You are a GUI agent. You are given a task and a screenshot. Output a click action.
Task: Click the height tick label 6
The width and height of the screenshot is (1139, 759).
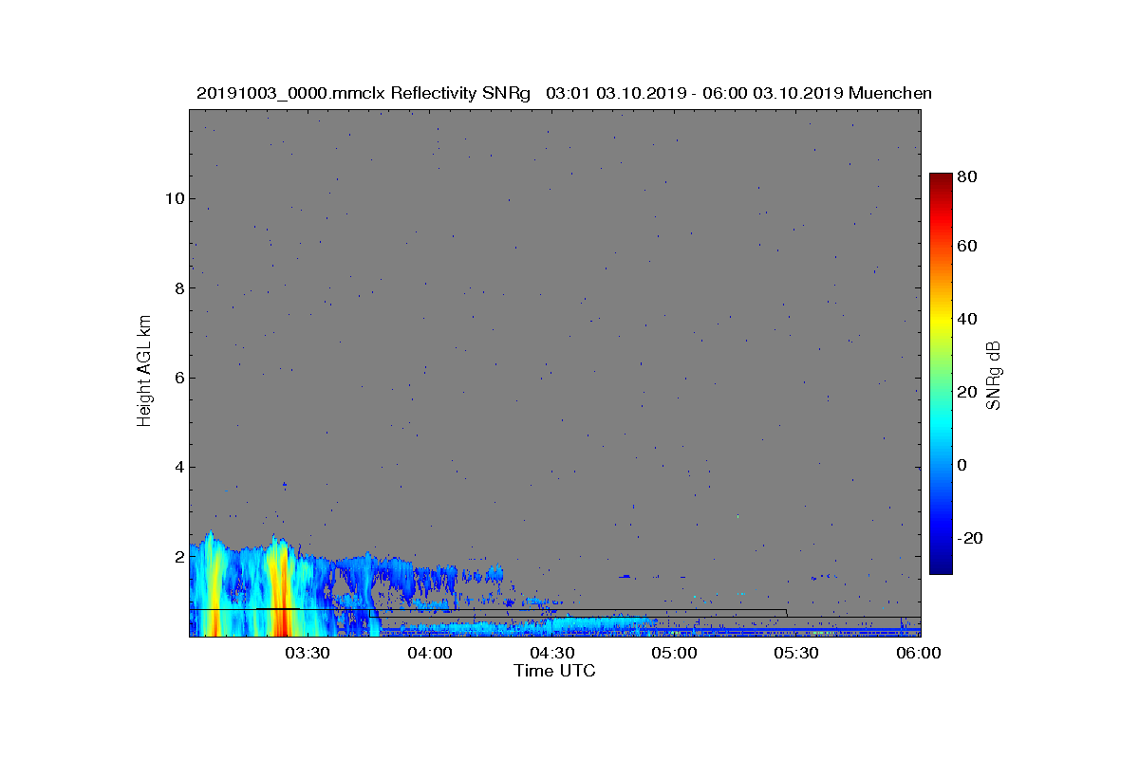[x=177, y=378]
